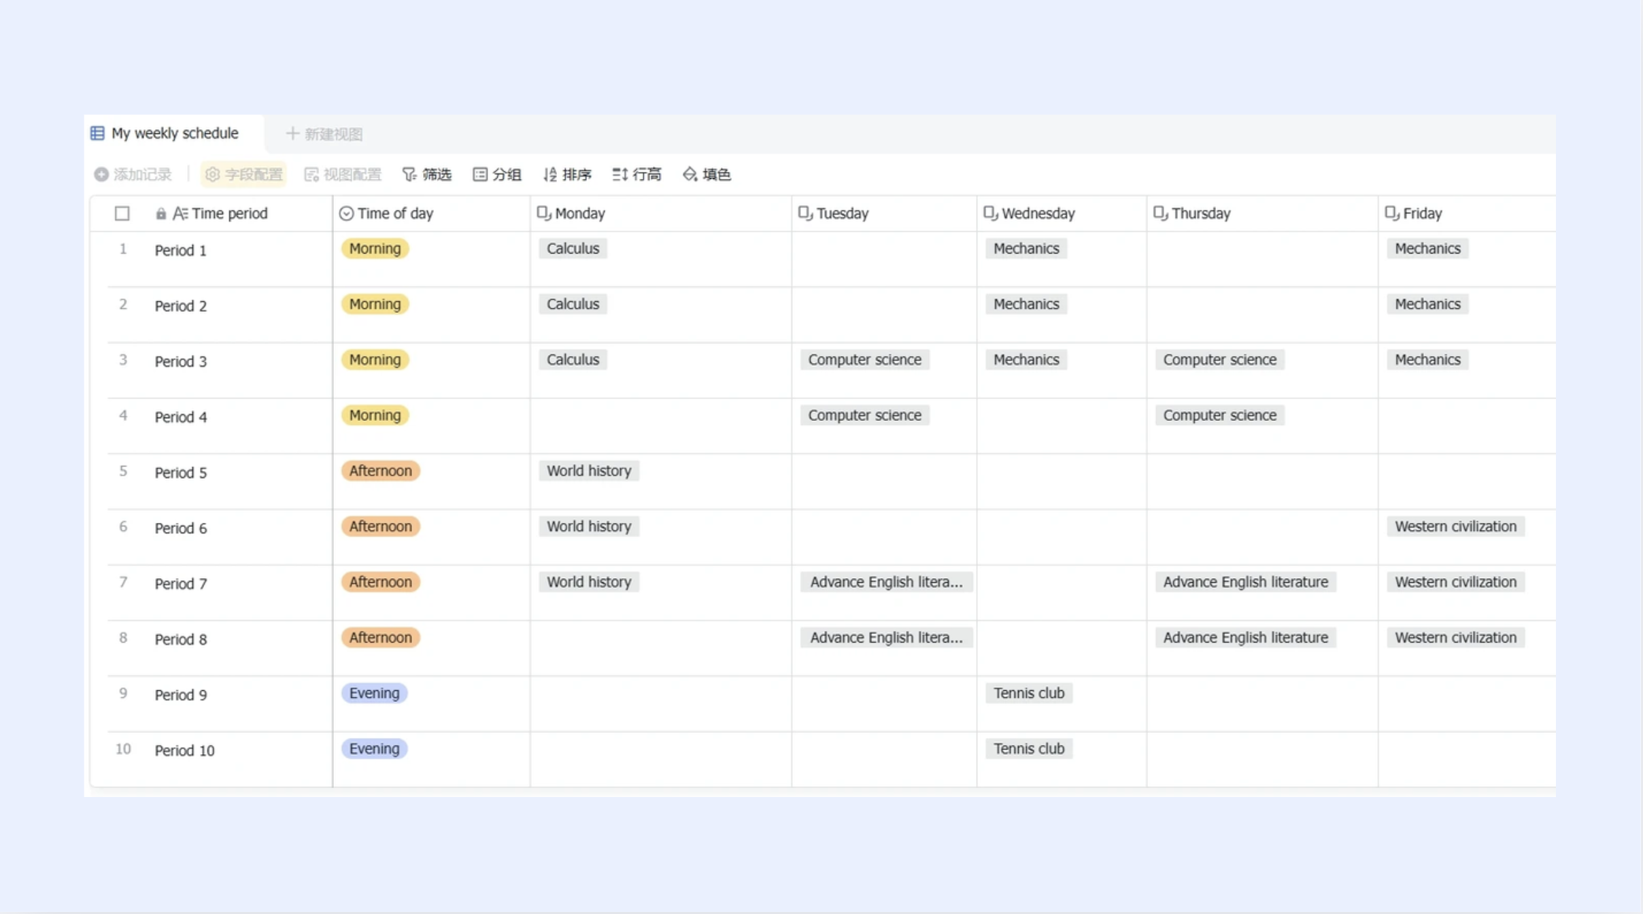Click the Morning tag in Period 4 row
1643x914 pixels.
coord(375,416)
